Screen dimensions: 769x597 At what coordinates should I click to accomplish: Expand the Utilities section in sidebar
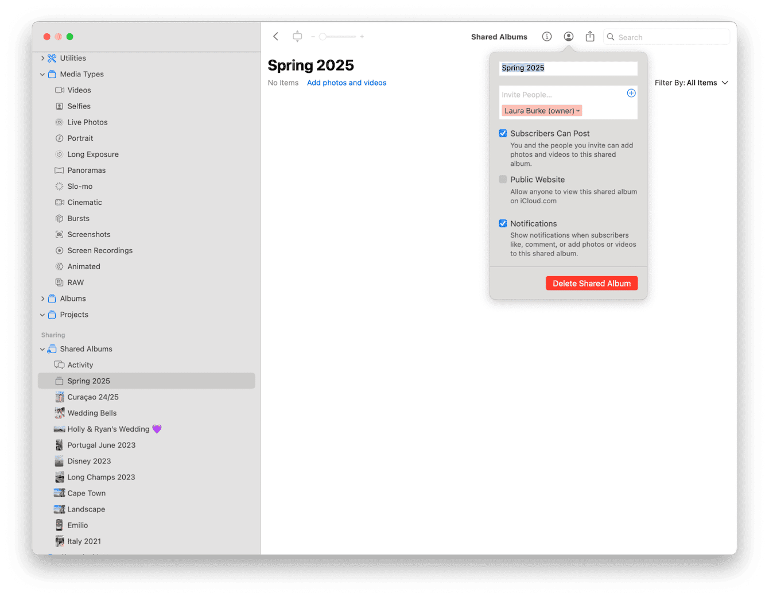(42, 58)
